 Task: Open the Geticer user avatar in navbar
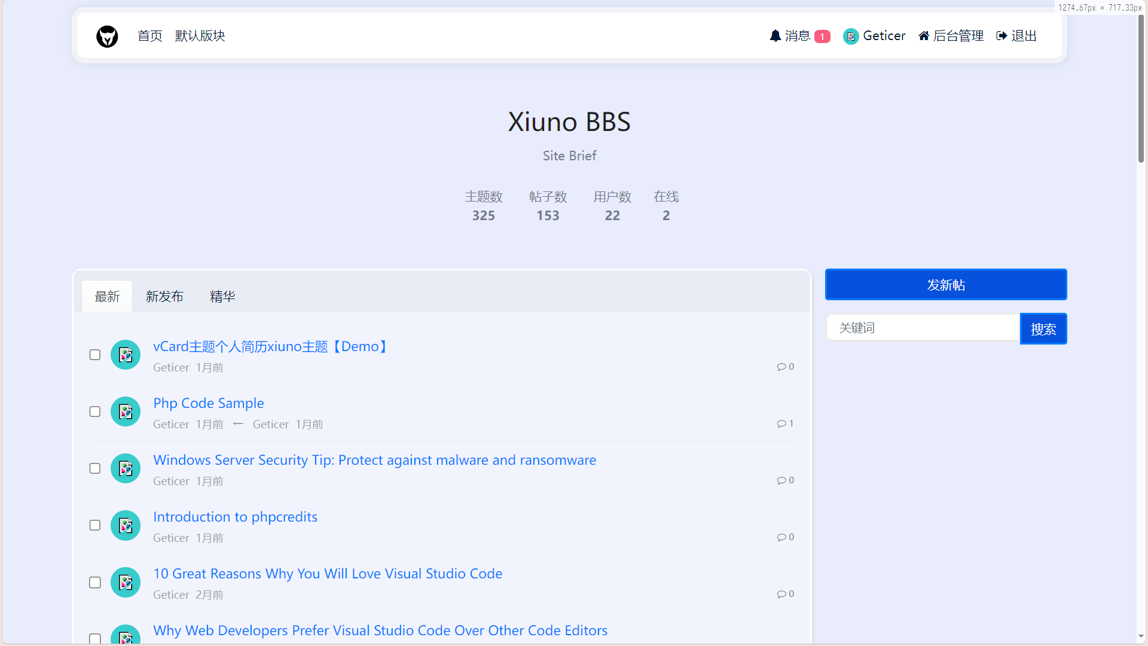pos(851,36)
